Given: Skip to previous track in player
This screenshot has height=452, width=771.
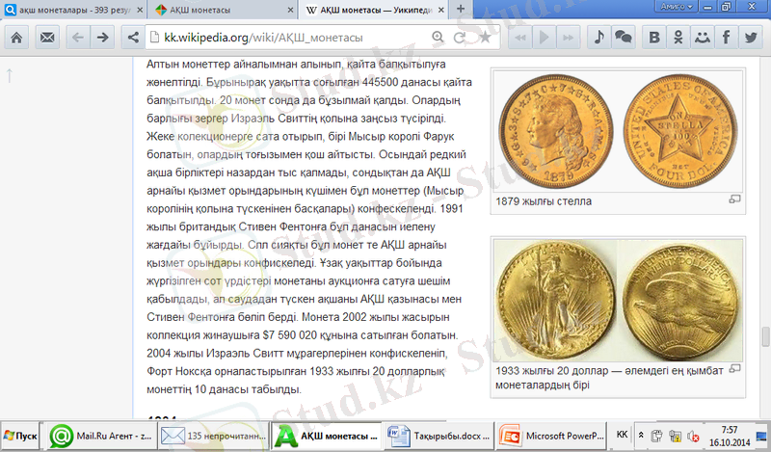Looking at the screenshot, I should (520, 38).
